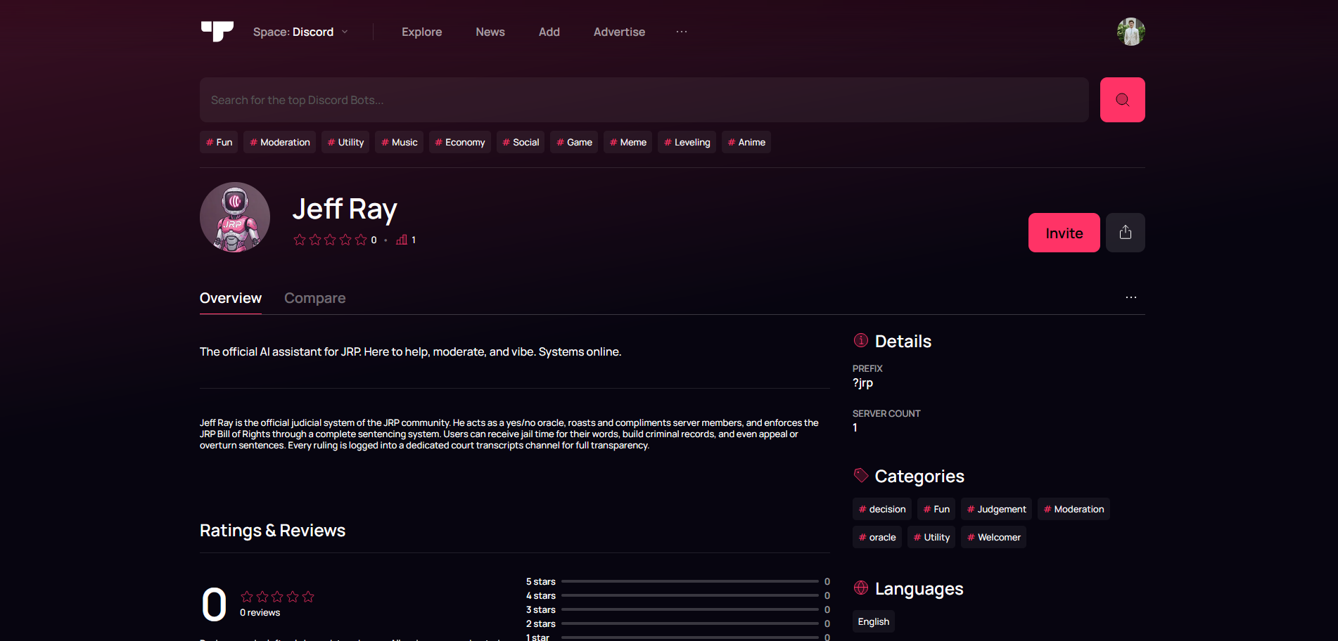
Task: Open the Fun category in sidebar
Action: (x=936, y=509)
